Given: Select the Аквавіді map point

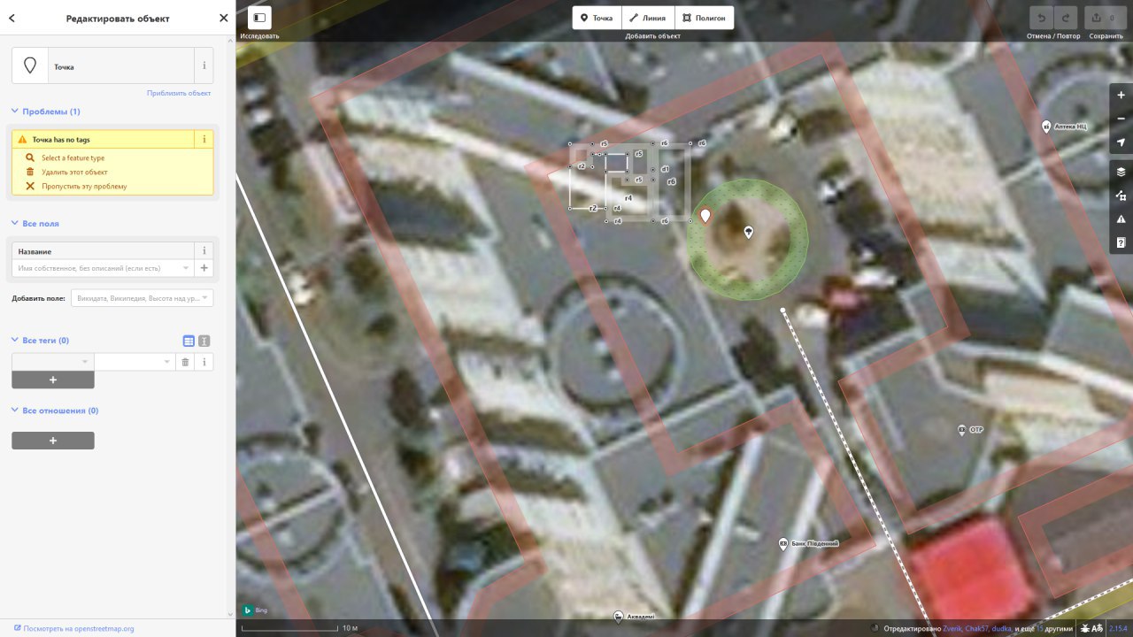Looking at the screenshot, I should tap(619, 617).
